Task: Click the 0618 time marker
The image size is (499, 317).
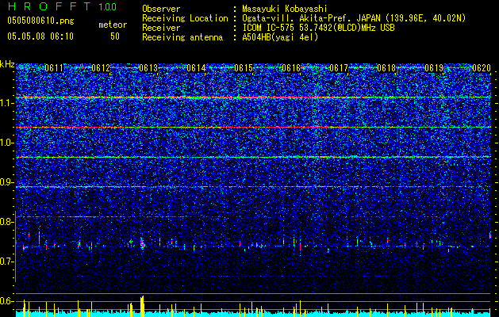Action: click(x=386, y=68)
